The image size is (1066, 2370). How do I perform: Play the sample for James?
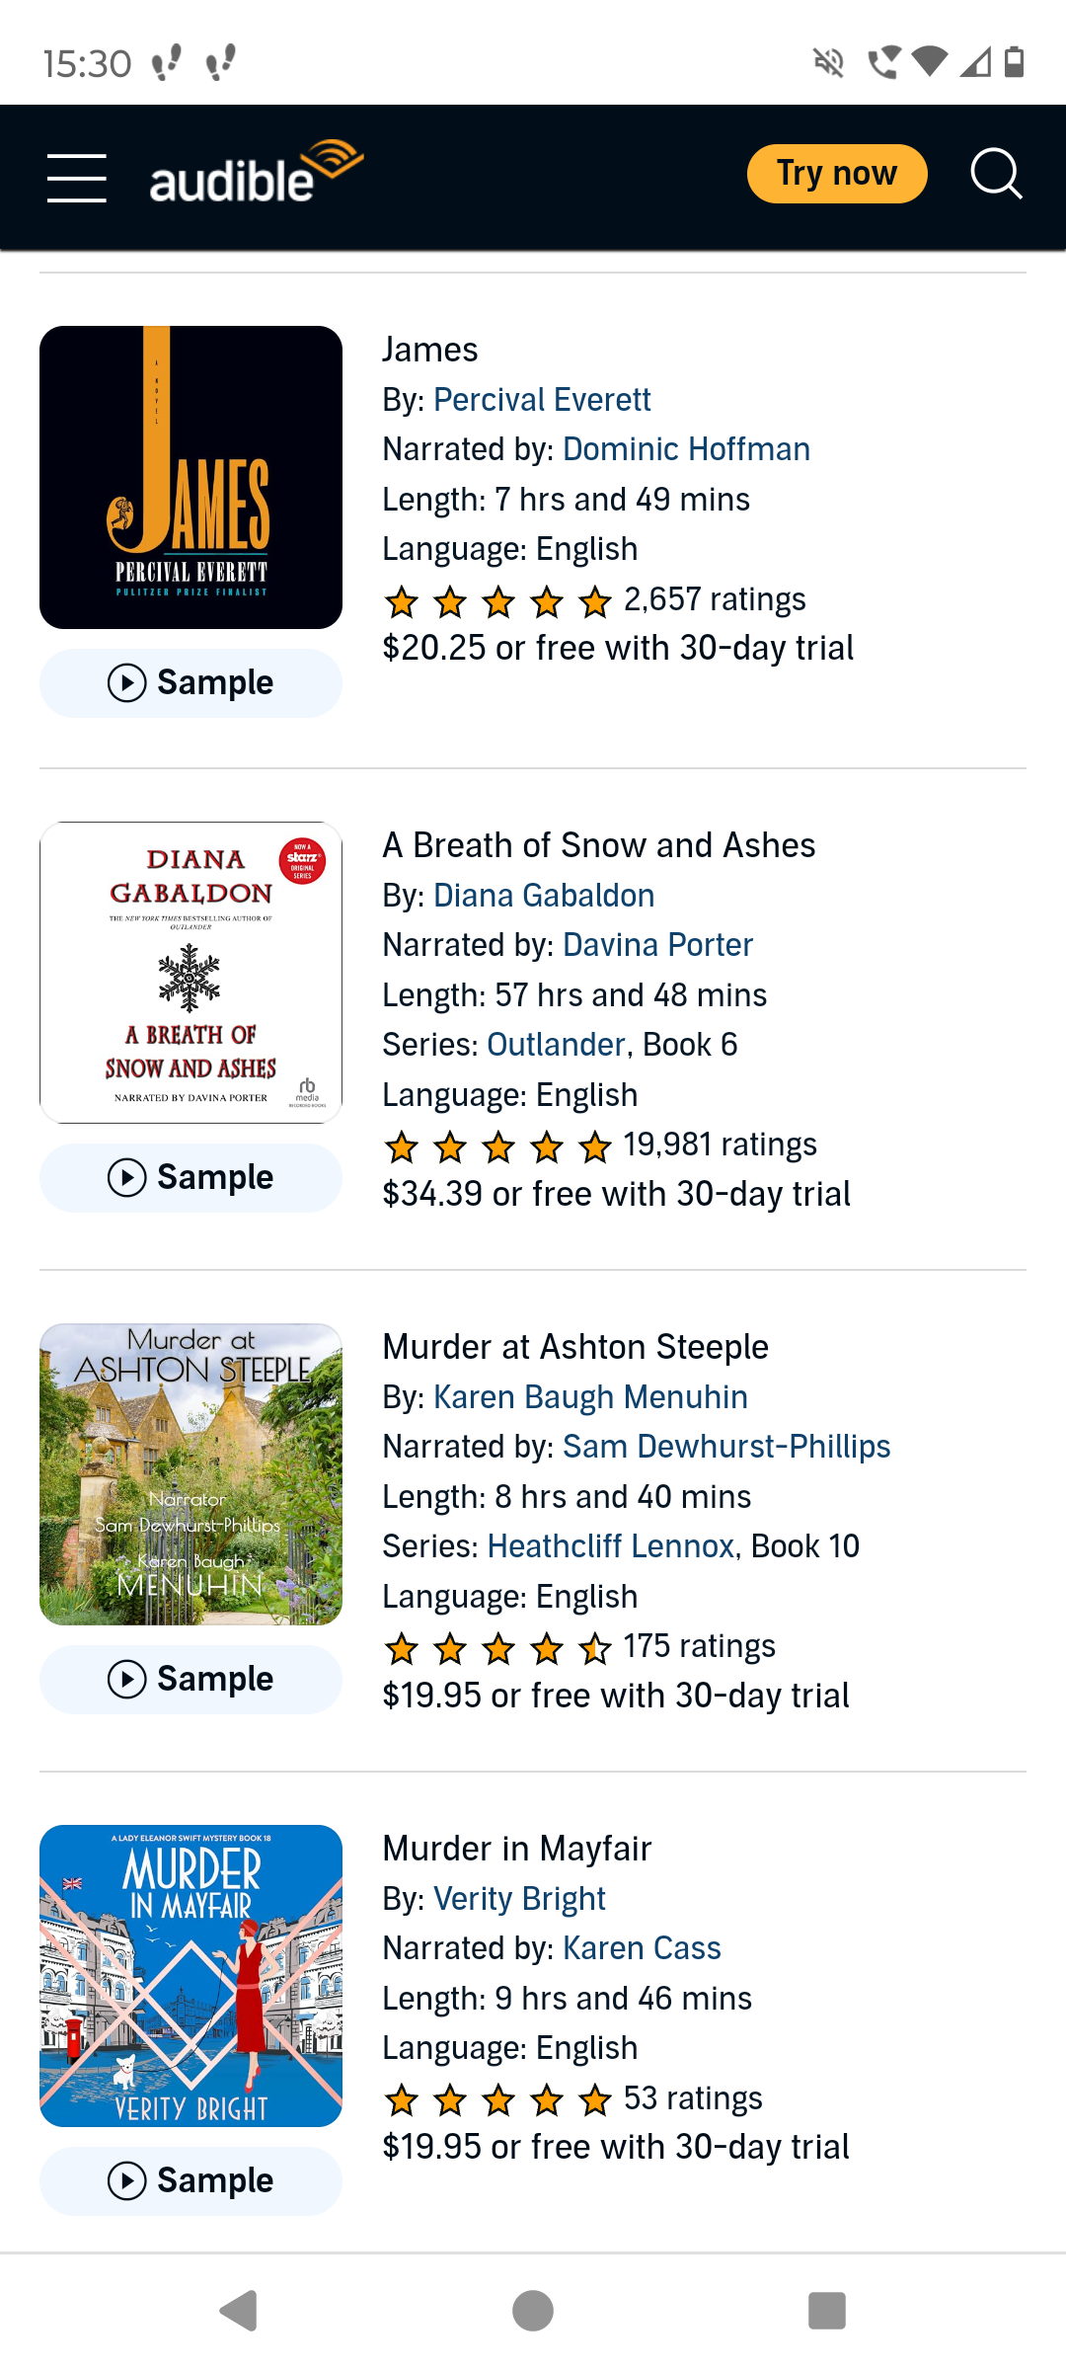click(190, 682)
